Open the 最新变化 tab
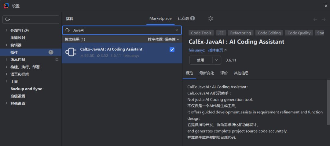This screenshot has width=330, height=146. [x=207, y=73]
